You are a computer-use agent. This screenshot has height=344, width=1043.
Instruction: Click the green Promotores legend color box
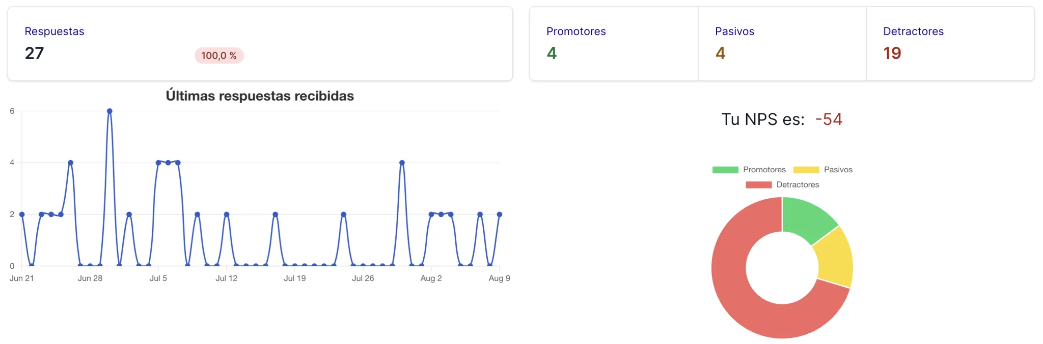point(725,170)
